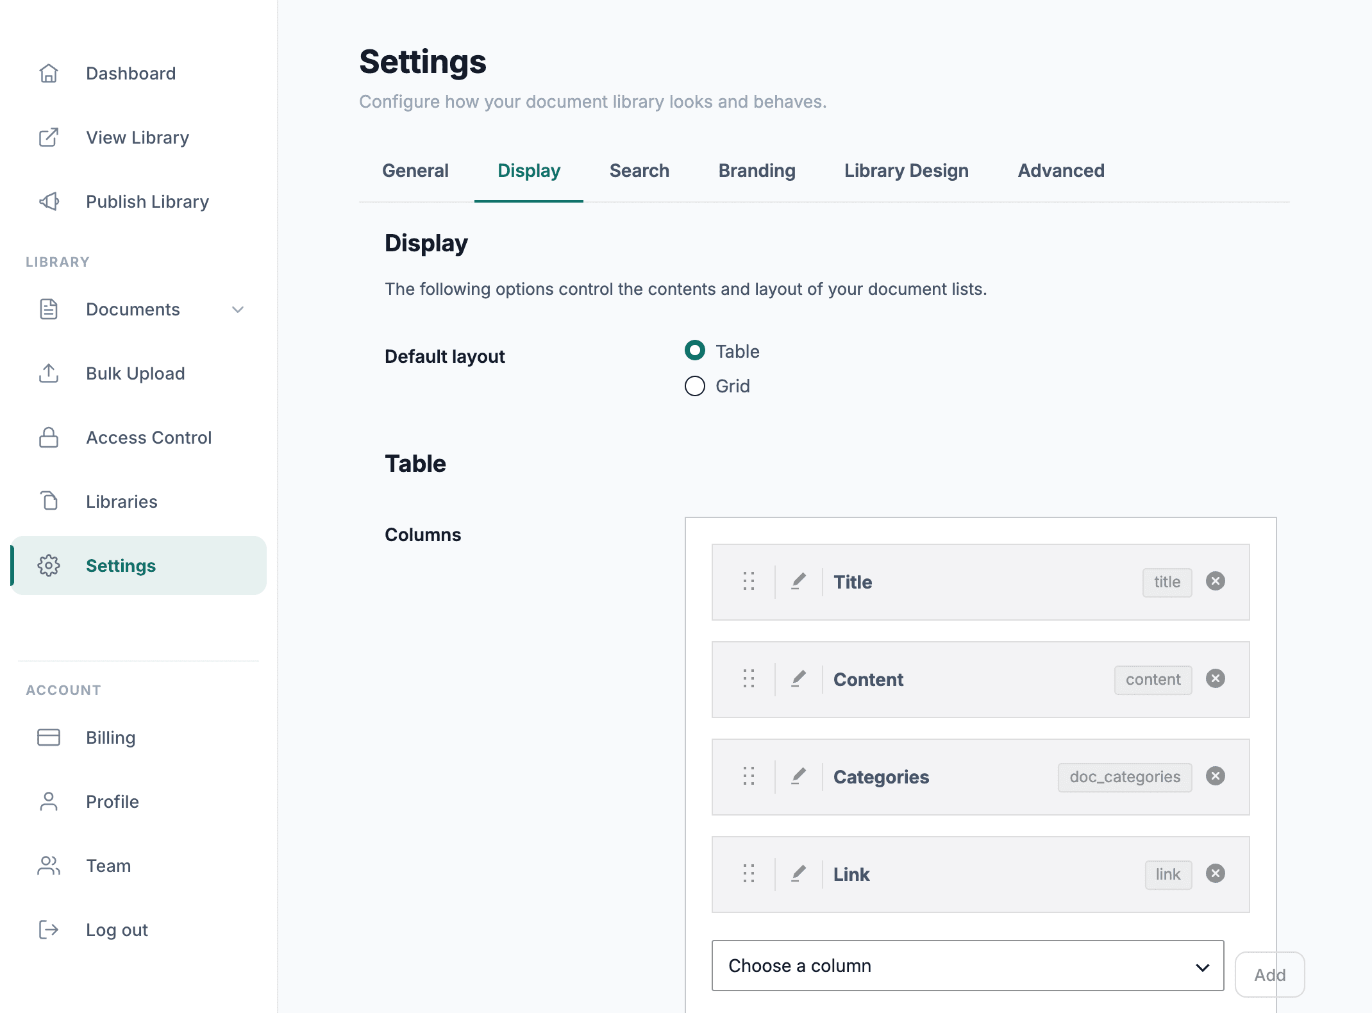The image size is (1372, 1013).
Task: Go to Dashboard in sidebar
Action: pos(138,73)
